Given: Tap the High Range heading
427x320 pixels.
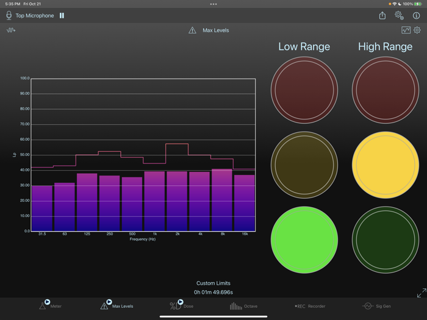Looking at the screenshot, I should point(385,46).
